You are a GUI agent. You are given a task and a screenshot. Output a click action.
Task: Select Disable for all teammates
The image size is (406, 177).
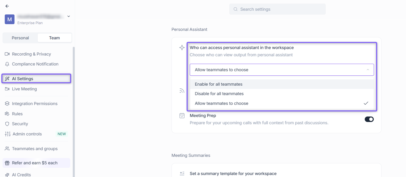pos(282,94)
